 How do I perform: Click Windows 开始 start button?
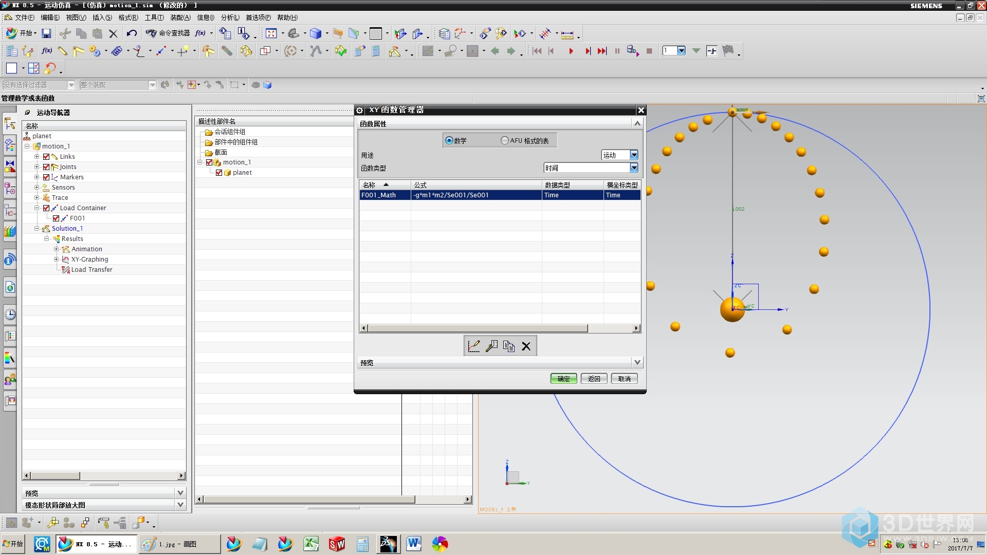[14, 544]
